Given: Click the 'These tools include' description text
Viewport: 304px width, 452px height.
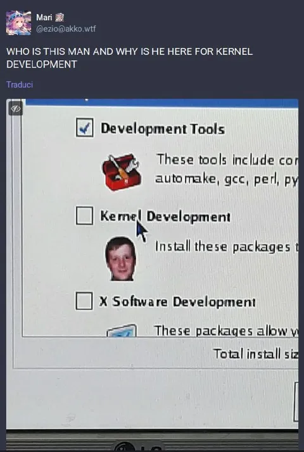Looking at the screenshot, I should click(227, 169).
